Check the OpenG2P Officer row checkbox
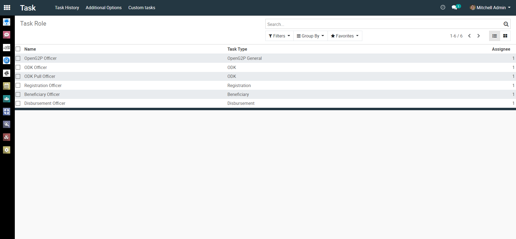 pos(18,58)
